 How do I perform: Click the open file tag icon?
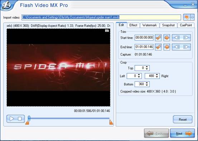point(187,17)
